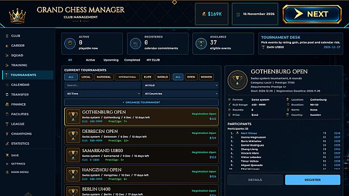This screenshot has width=349, height=196.
Task: Toggle the ELITE category filter
Action: coord(147,77)
